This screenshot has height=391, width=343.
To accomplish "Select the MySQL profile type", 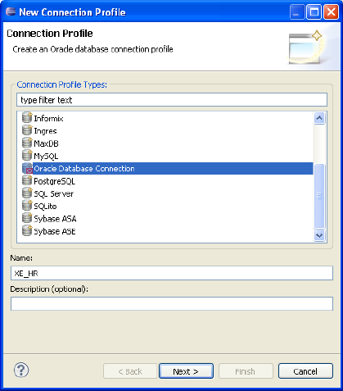I will [x=46, y=157].
